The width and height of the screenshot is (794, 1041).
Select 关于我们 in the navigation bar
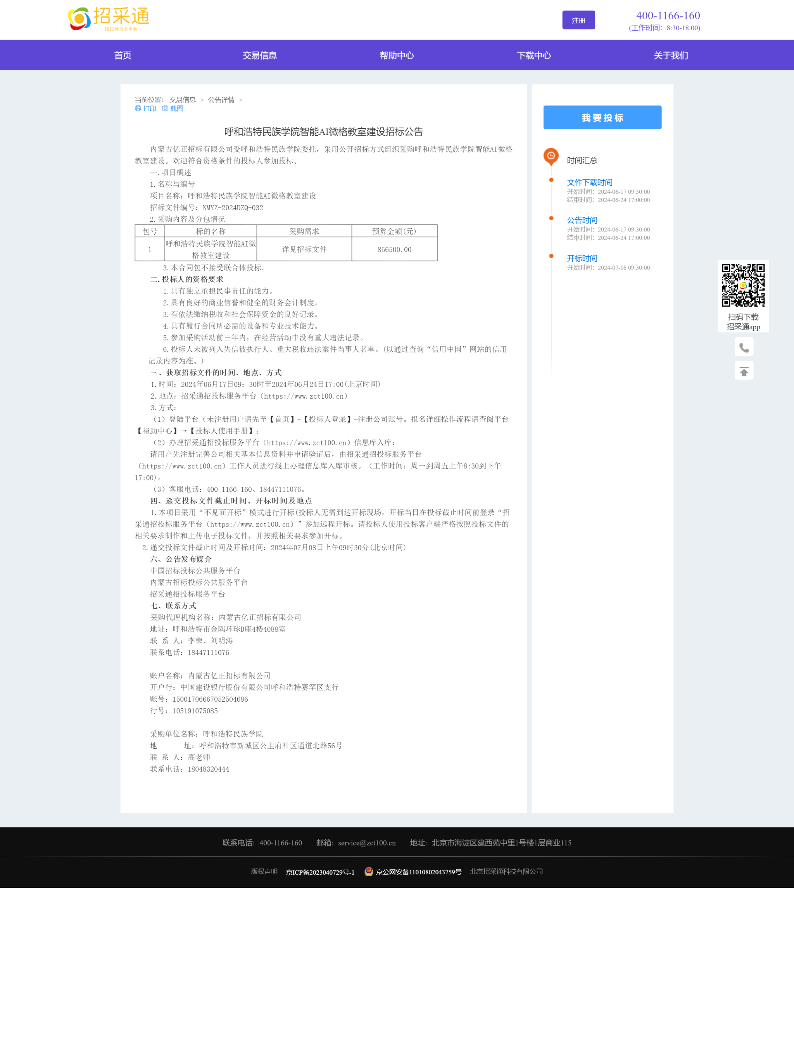pyautogui.click(x=670, y=55)
